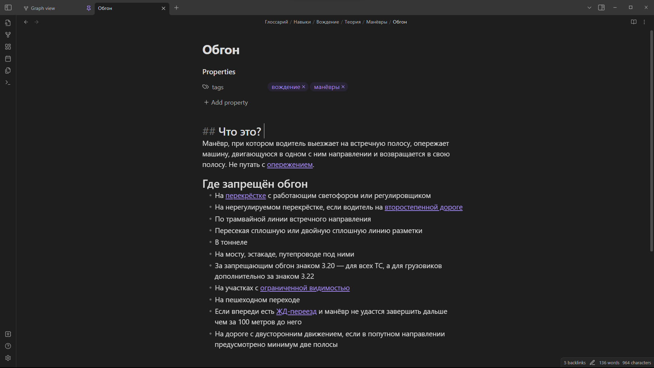Open второстепенной дороге link
654x368 pixels.
tap(423, 207)
